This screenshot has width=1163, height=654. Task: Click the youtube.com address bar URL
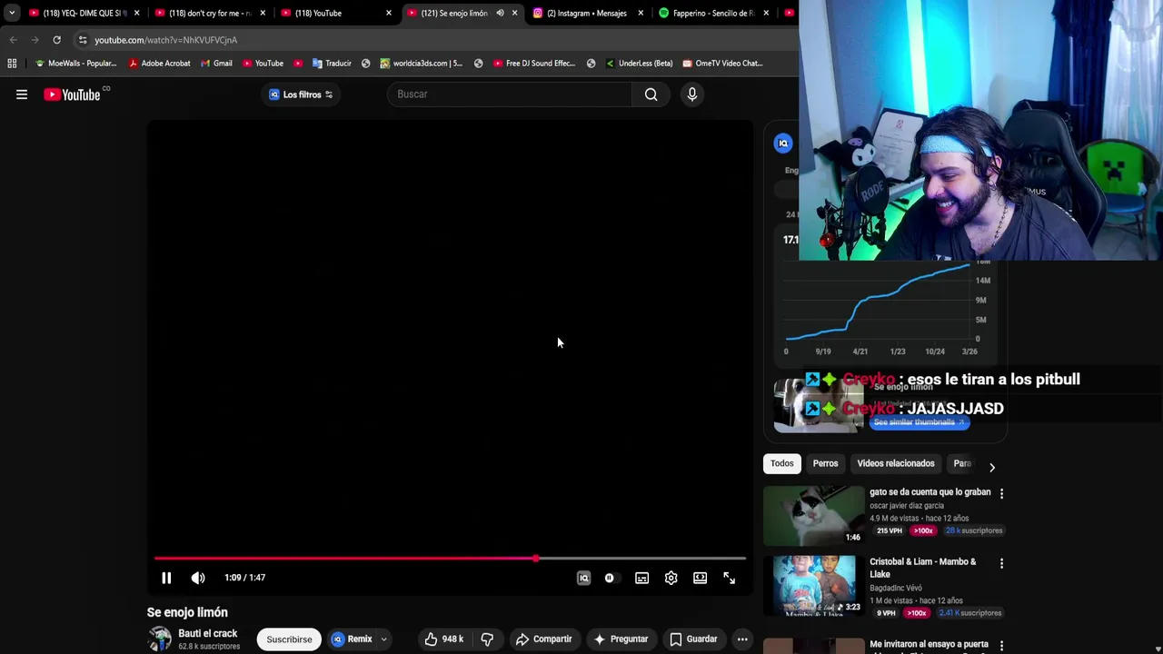[x=165, y=40]
